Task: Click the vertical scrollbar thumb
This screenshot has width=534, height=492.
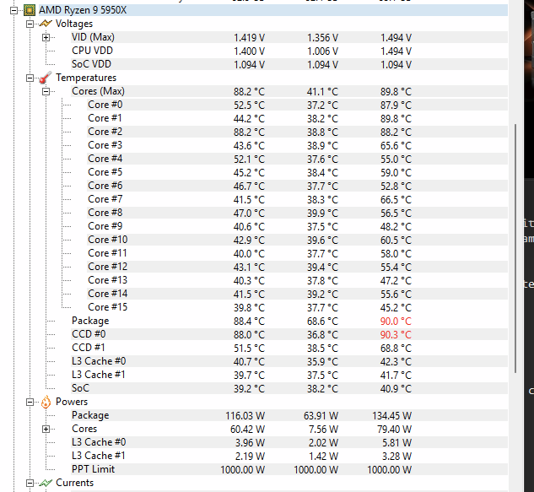Action: coord(515,248)
